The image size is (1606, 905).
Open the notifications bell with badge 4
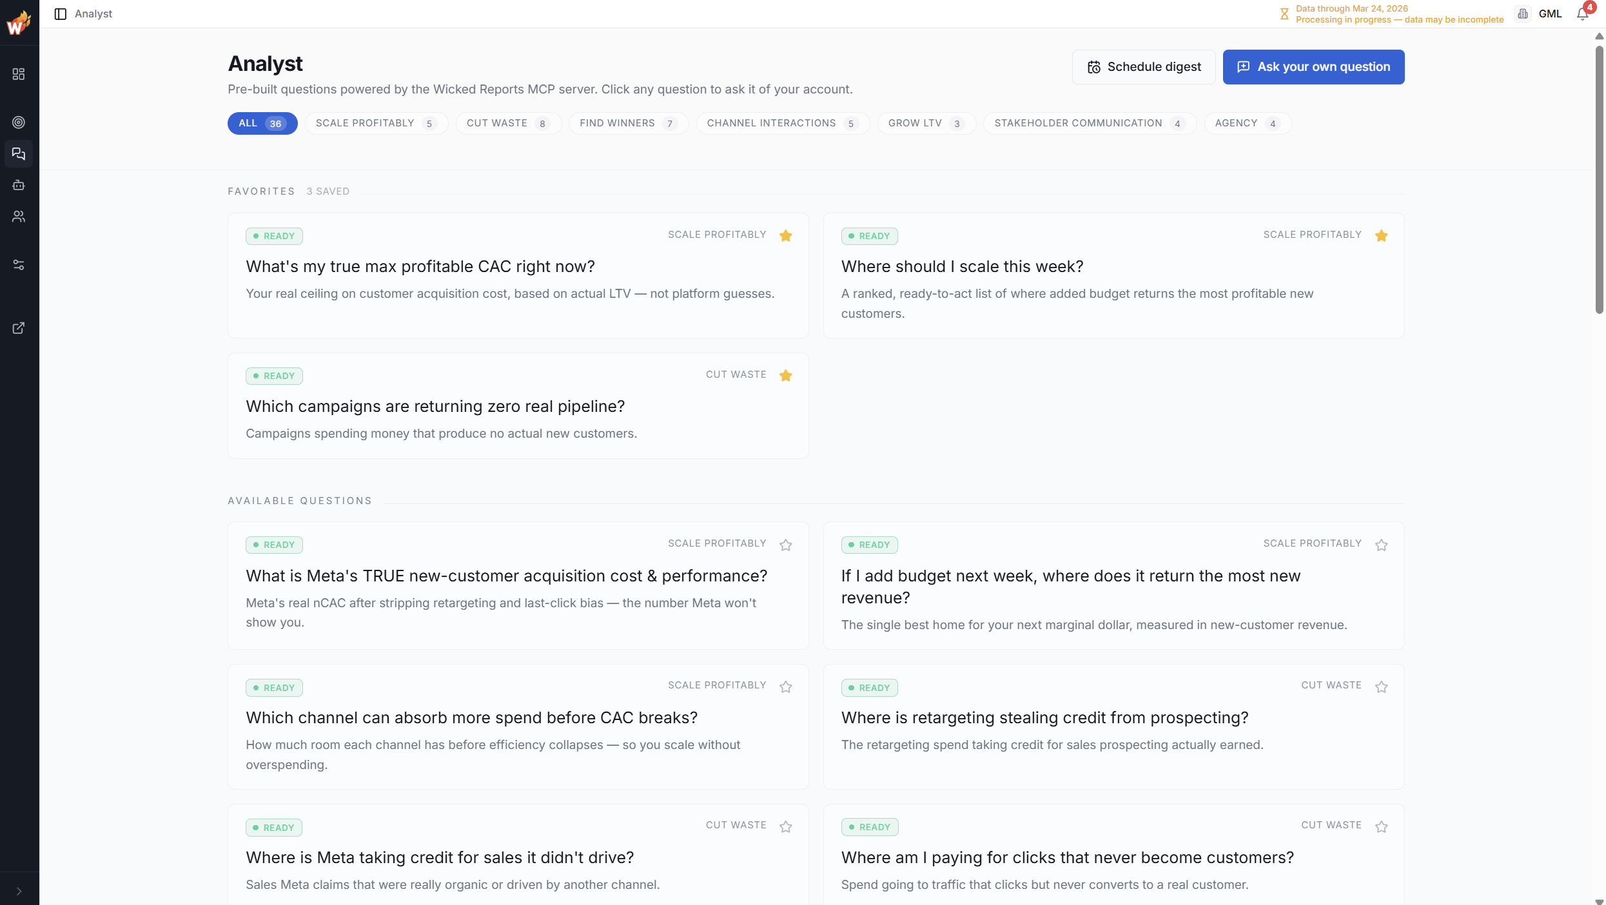click(x=1583, y=14)
